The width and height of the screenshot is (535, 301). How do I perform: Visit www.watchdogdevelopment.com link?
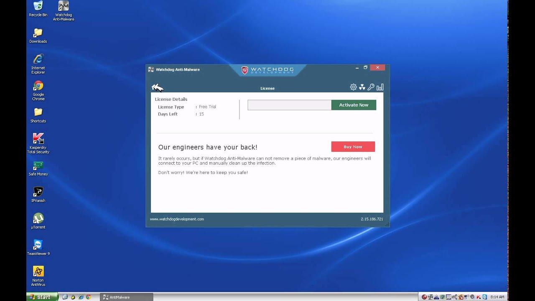click(x=176, y=219)
